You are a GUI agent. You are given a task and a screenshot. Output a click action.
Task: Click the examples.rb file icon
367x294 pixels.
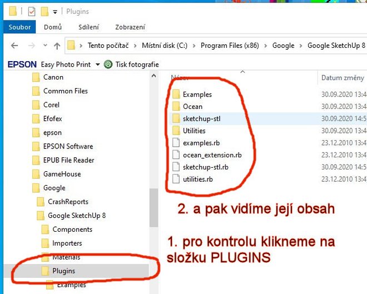click(x=176, y=143)
